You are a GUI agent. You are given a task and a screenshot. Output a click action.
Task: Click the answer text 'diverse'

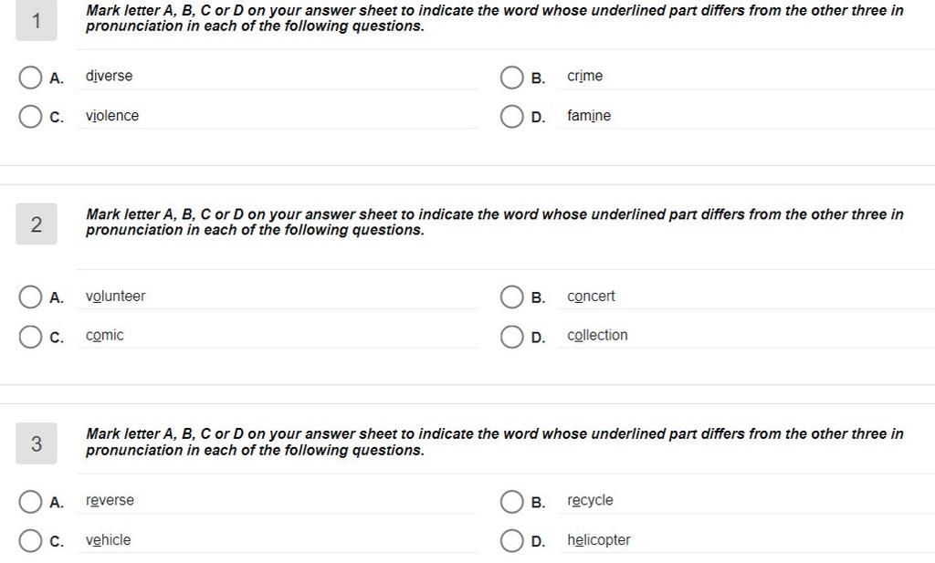pos(110,77)
